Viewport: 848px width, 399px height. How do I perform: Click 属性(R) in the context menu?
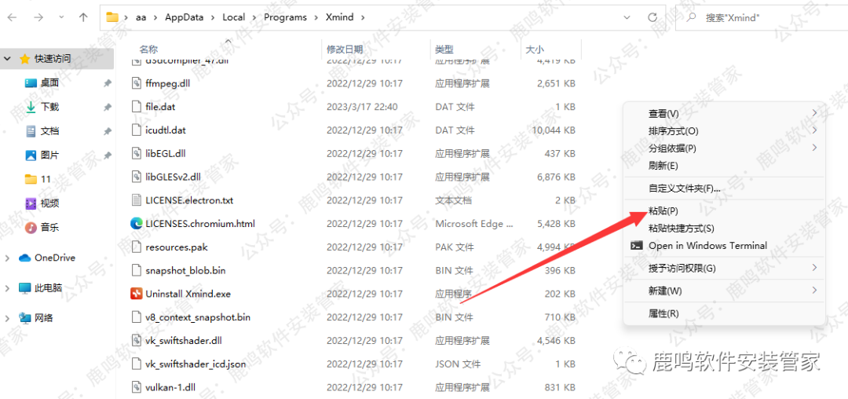[x=663, y=313]
